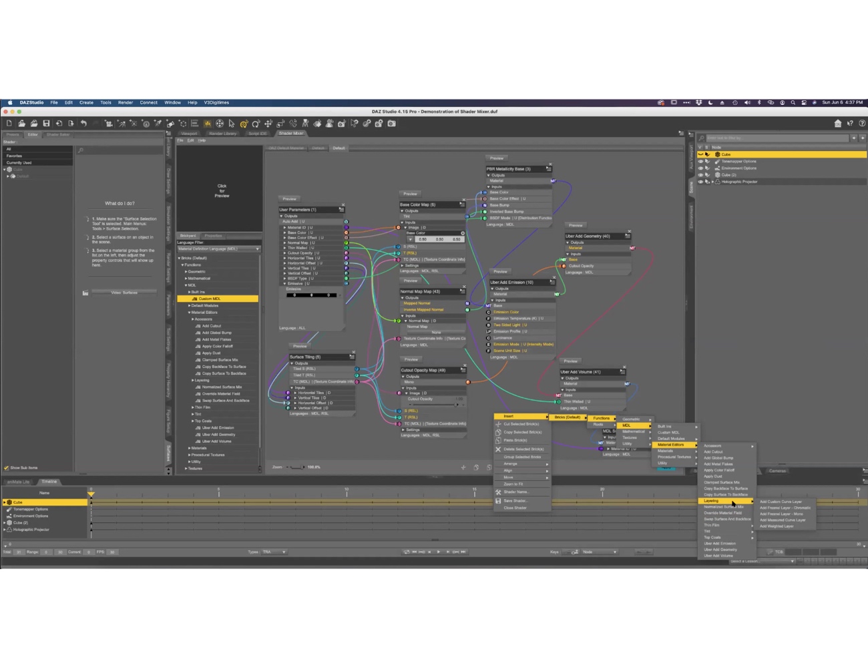The image size is (868, 668).
Task: Select the yellow Universal tool icon
Action: pos(244,124)
